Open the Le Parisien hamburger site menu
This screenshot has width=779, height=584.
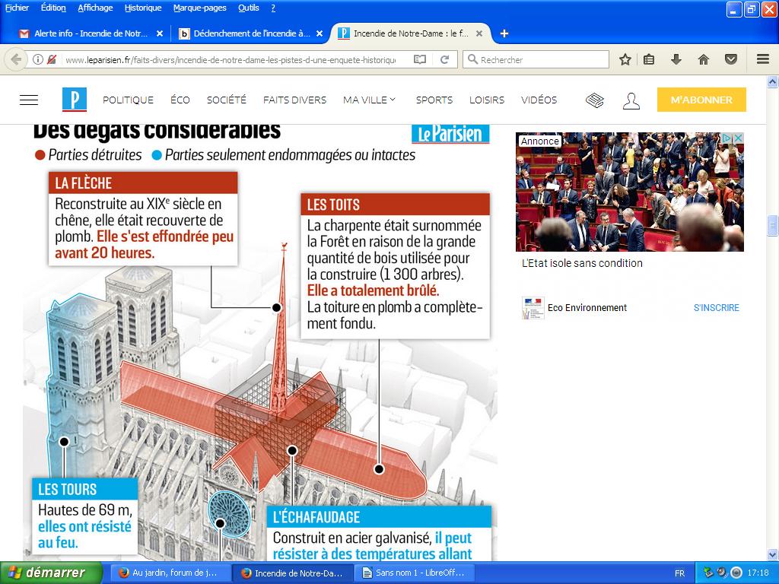pos(29,100)
